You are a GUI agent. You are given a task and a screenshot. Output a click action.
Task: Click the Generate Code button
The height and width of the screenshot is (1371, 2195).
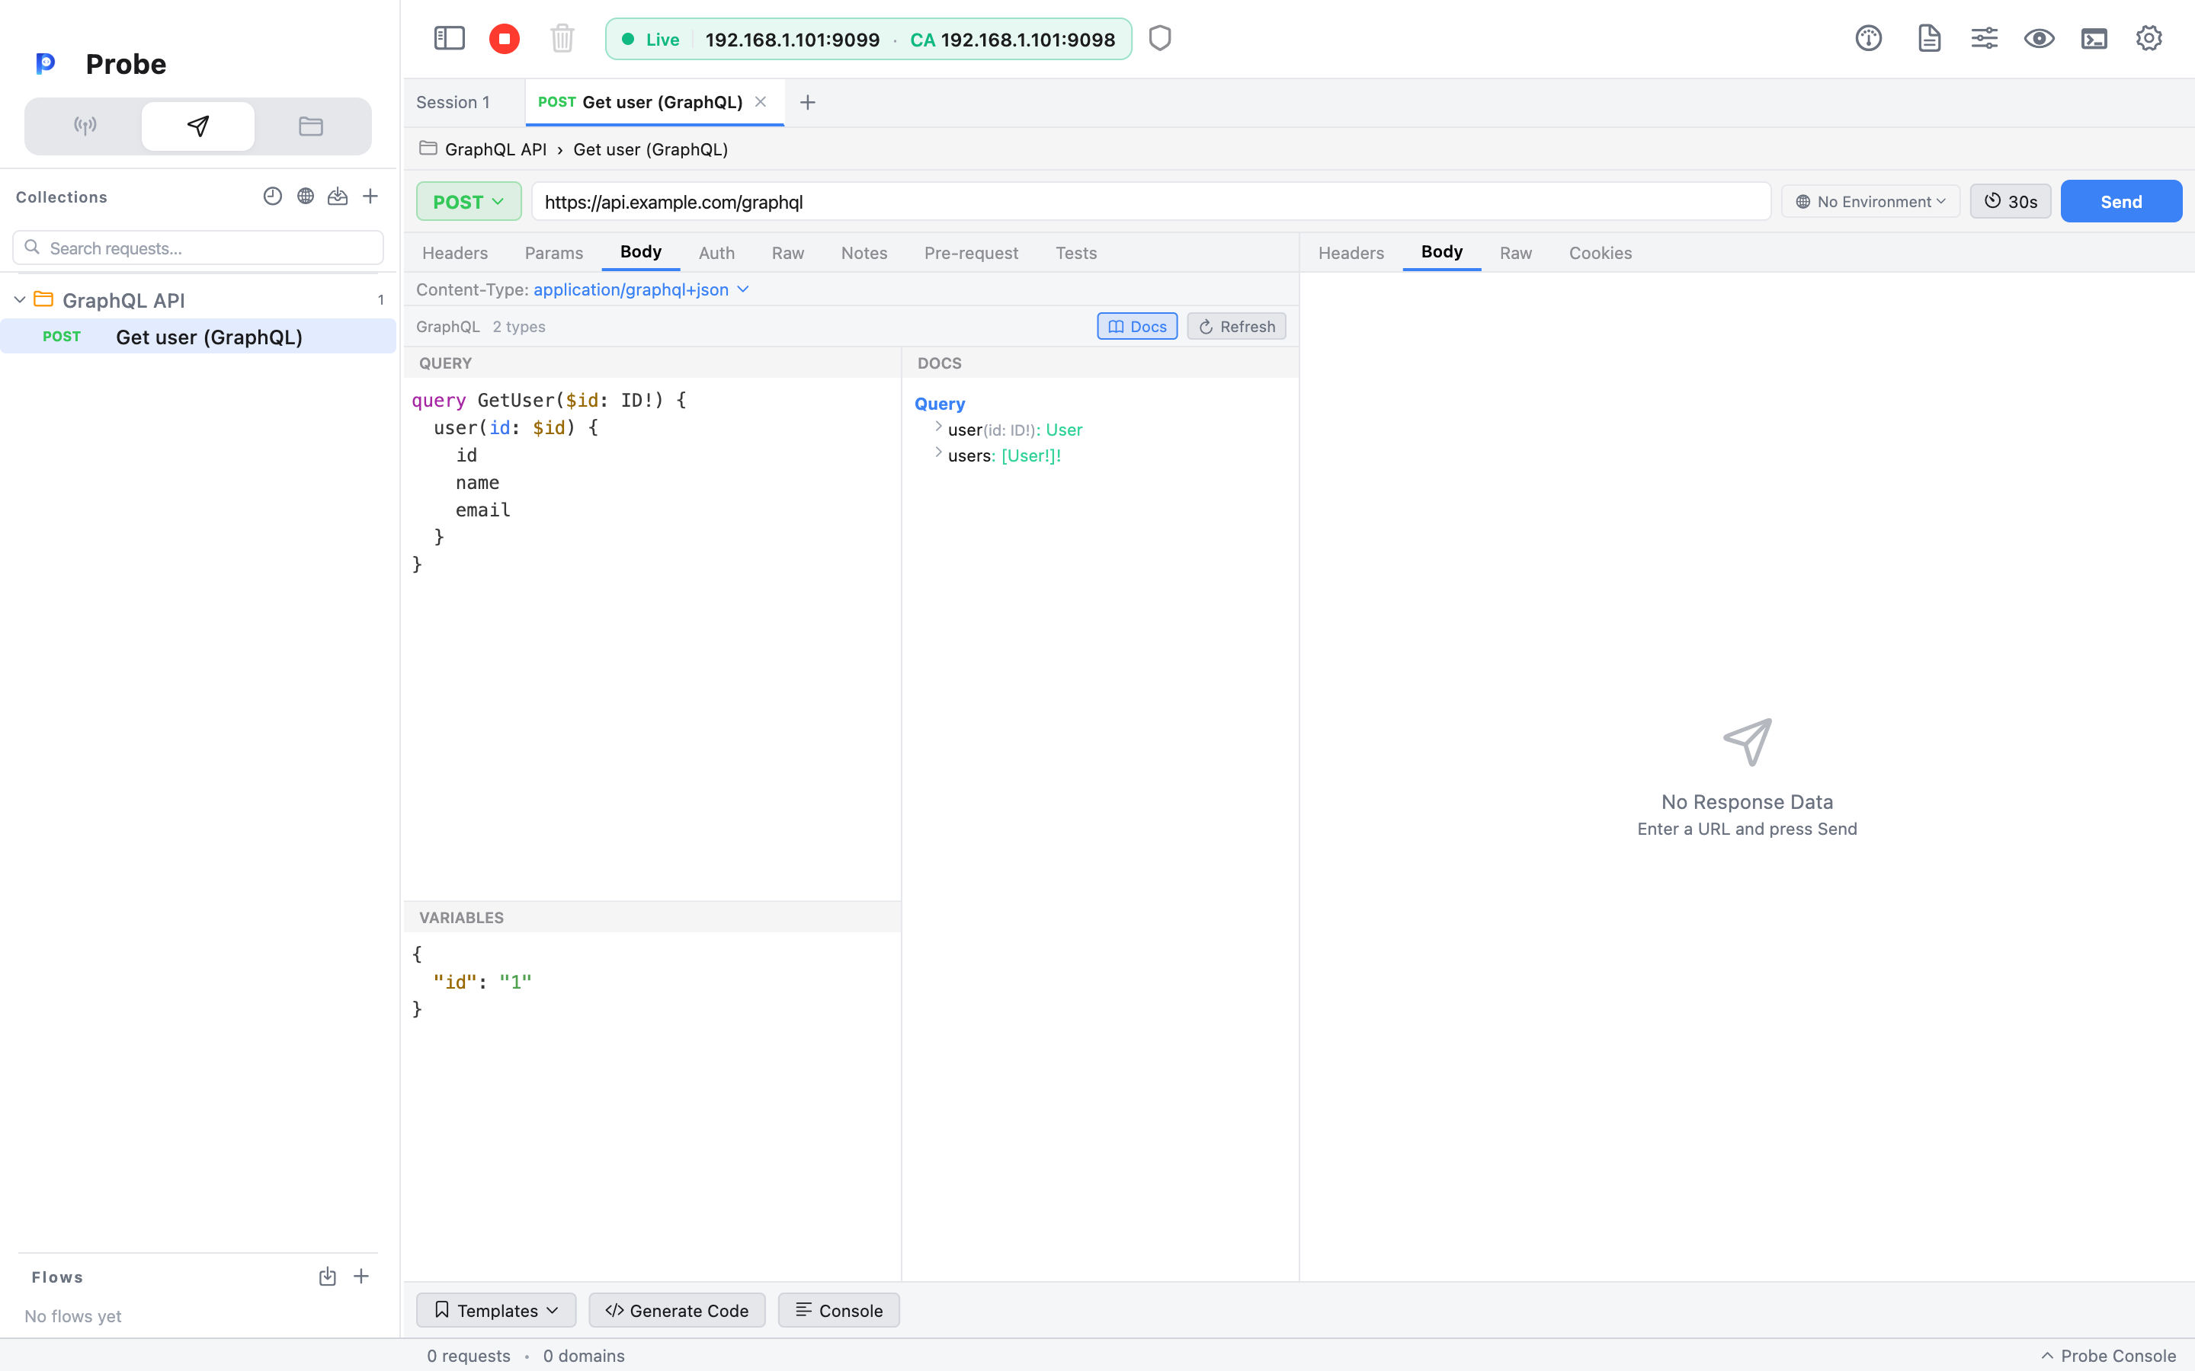pyautogui.click(x=677, y=1310)
